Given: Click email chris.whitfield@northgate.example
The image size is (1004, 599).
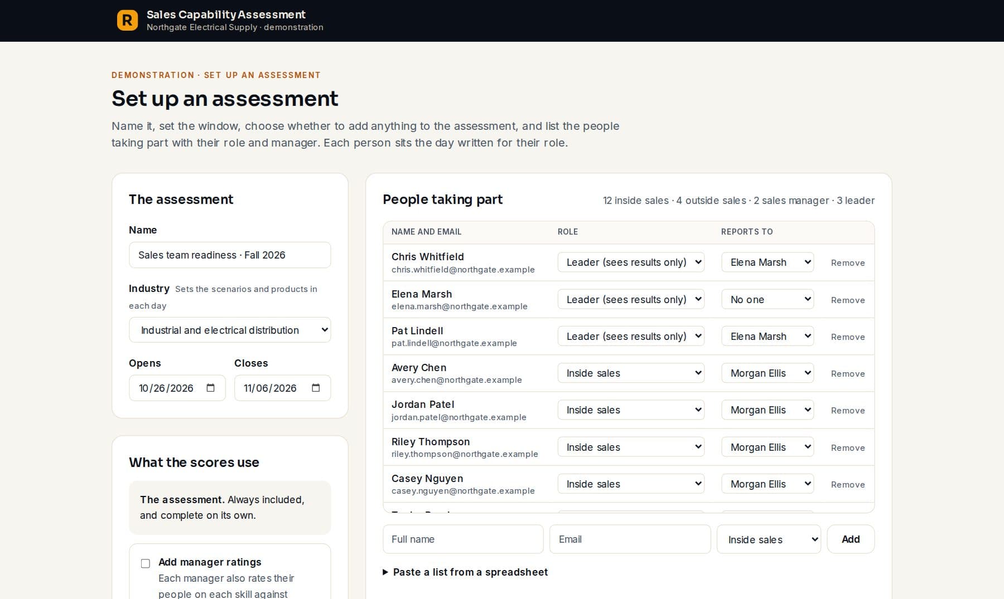Looking at the screenshot, I should tap(463, 270).
